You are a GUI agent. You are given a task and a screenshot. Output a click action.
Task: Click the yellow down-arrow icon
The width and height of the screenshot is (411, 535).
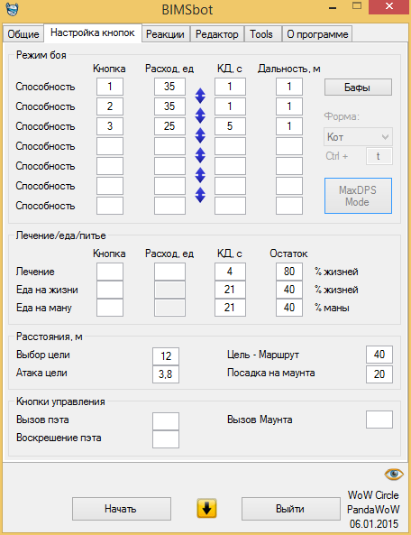pos(206,509)
